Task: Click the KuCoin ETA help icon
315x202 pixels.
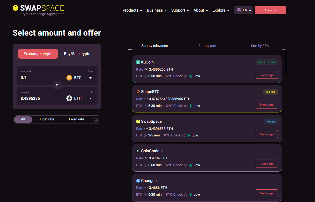Action: coord(145,76)
